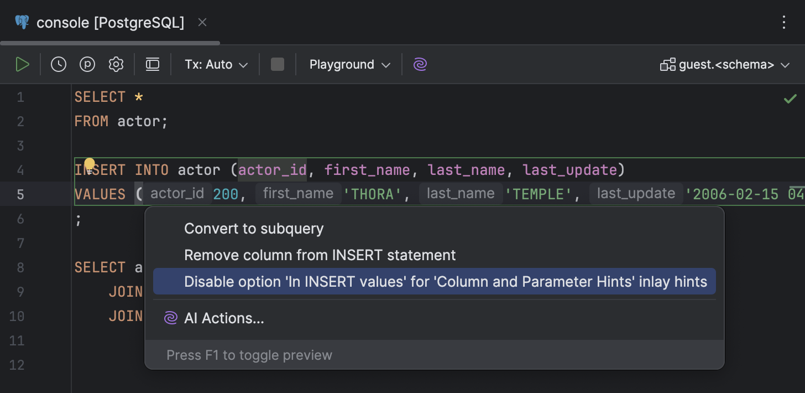Choose 'Remove column from INSERT statement'
Viewport: 805px width, 393px height.
pos(320,255)
